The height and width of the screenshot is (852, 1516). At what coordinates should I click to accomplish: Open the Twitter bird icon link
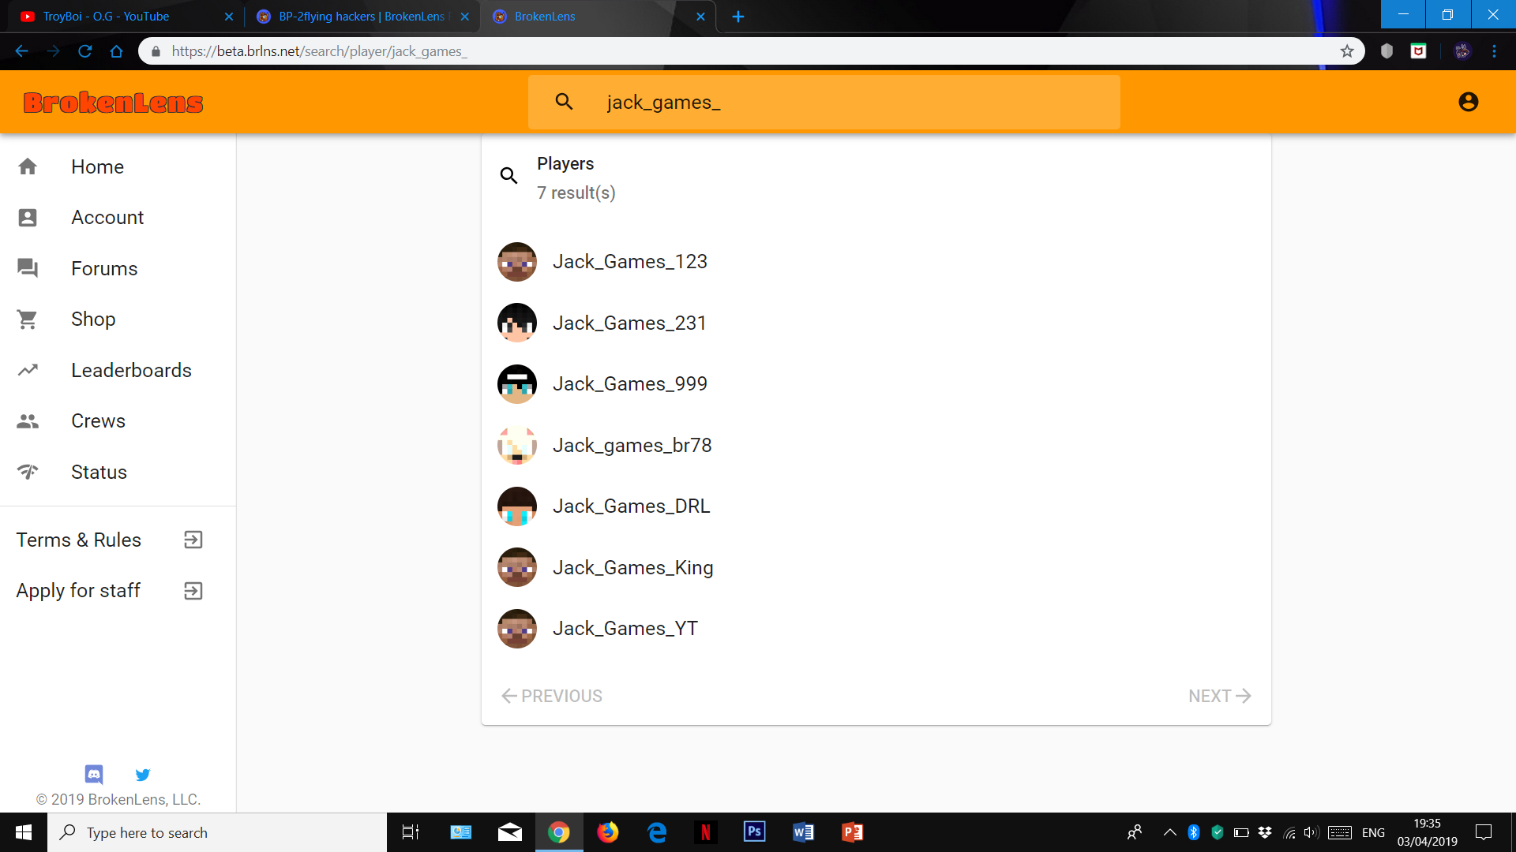(x=143, y=774)
